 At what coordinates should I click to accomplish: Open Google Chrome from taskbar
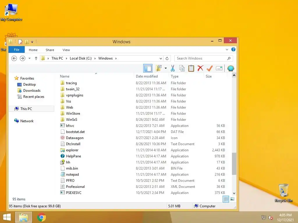tap(42, 217)
